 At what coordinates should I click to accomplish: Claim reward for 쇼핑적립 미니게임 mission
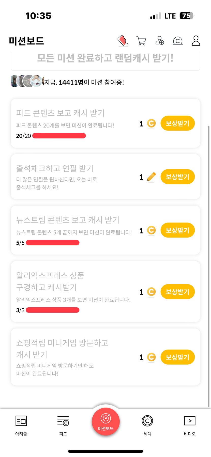coord(177,357)
